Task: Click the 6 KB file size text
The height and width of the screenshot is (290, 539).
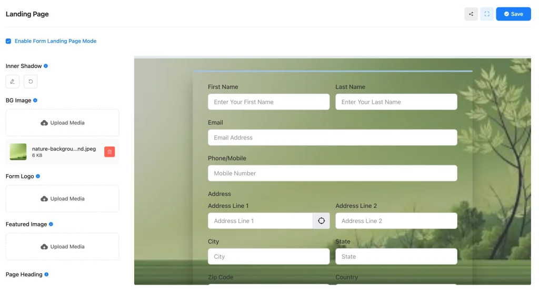Action: [37, 155]
